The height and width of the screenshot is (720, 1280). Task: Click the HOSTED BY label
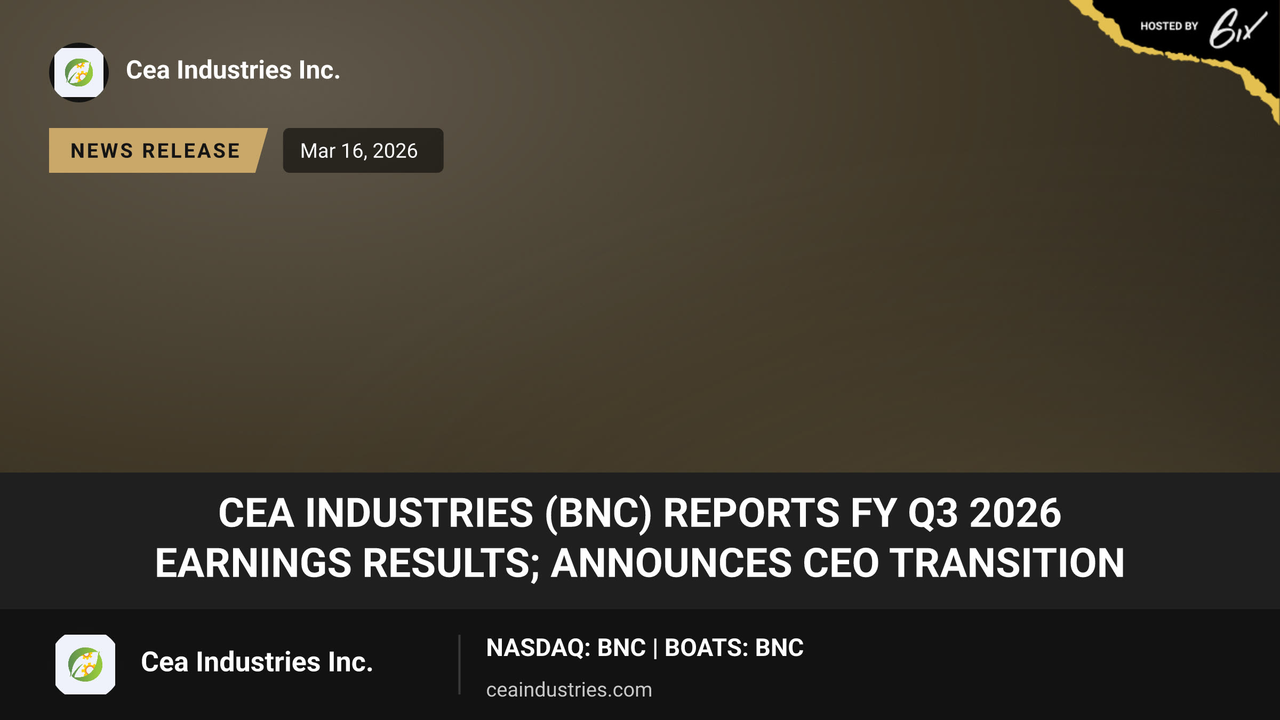tap(1169, 26)
